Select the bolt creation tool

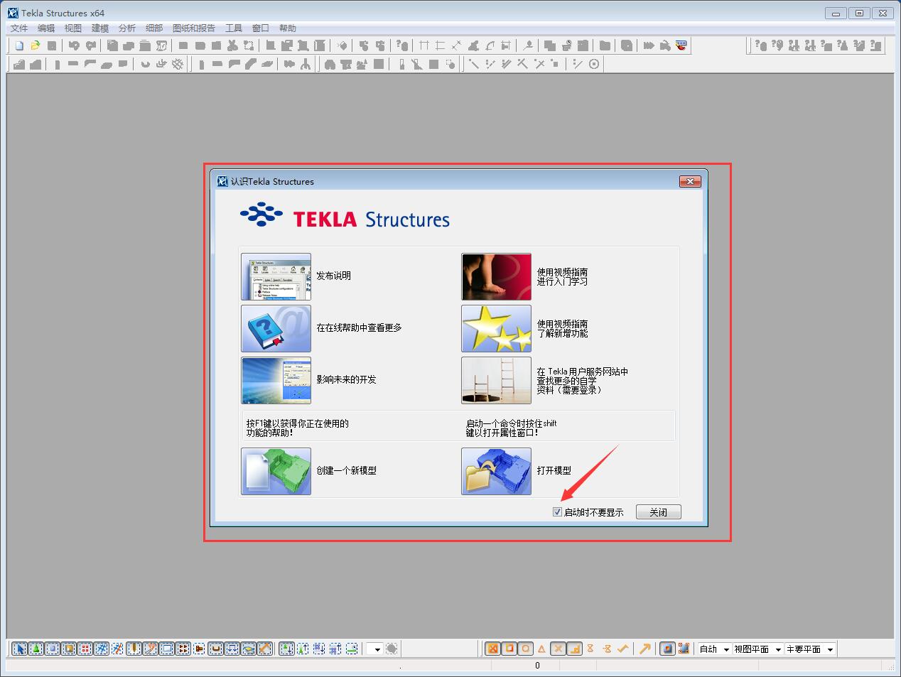point(289,64)
